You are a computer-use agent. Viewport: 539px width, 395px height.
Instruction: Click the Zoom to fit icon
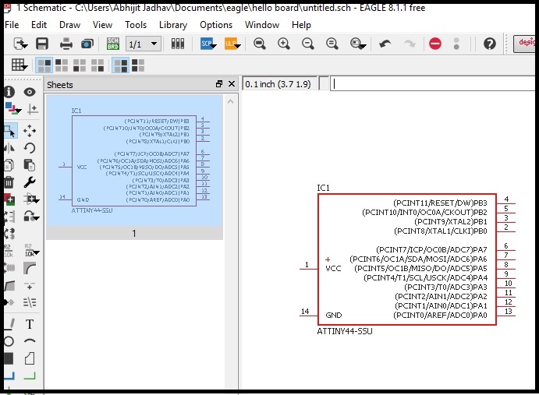[260, 44]
